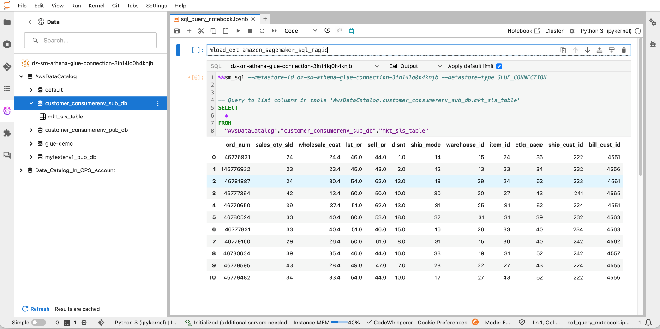Run the selected cell with play icon

click(x=238, y=31)
